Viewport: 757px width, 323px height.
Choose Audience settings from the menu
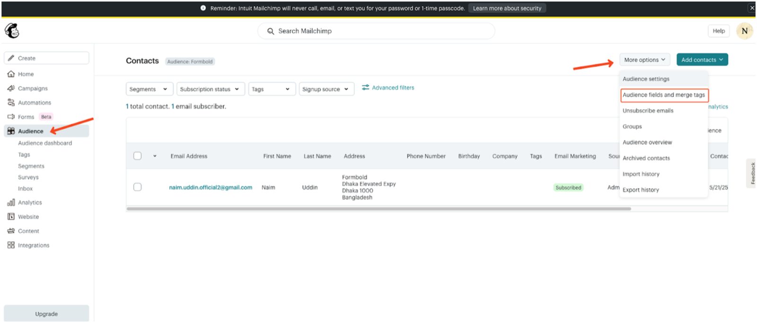[x=664, y=79]
